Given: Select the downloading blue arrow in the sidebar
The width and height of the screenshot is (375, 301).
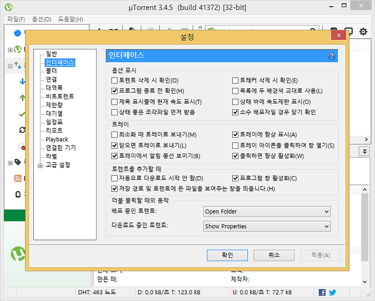Looking at the screenshot, I should point(22,82).
